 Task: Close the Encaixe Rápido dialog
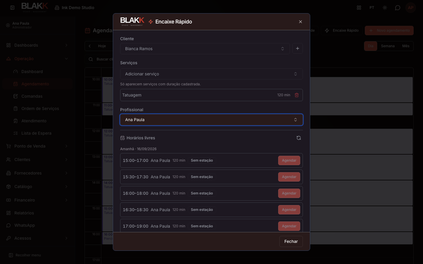pyautogui.click(x=301, y=22)
